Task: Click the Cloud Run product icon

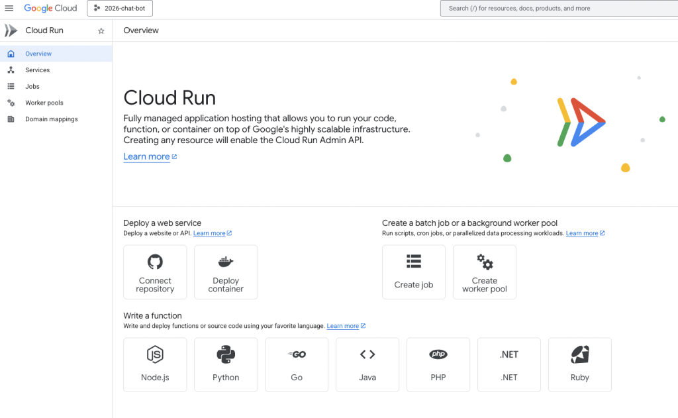Action: coord(11,30)
